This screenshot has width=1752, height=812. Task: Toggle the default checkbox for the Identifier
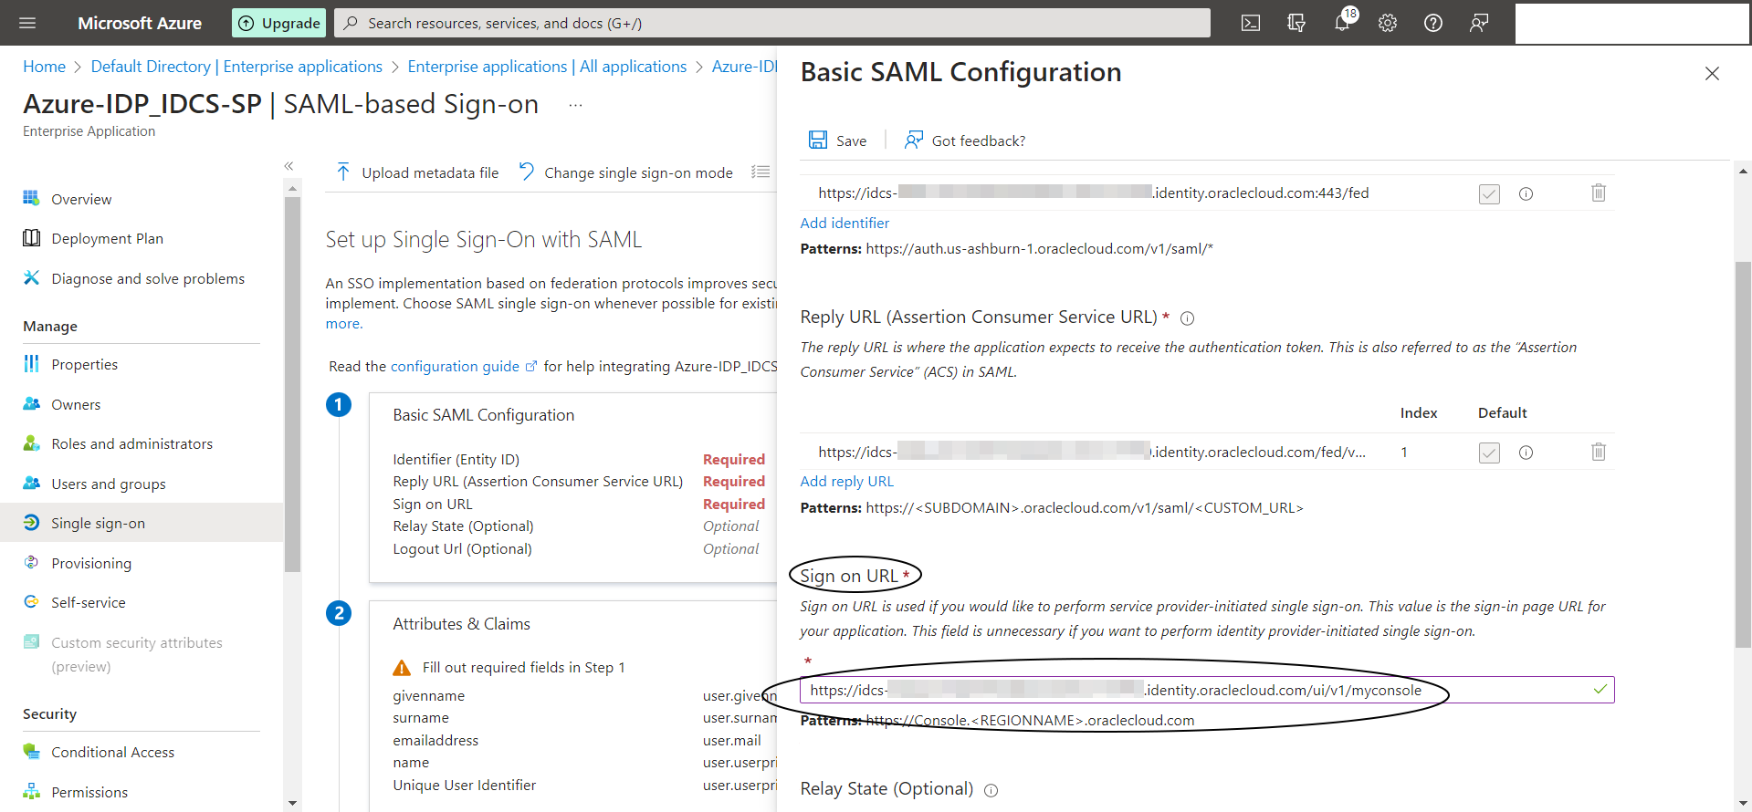(1489, 193)
